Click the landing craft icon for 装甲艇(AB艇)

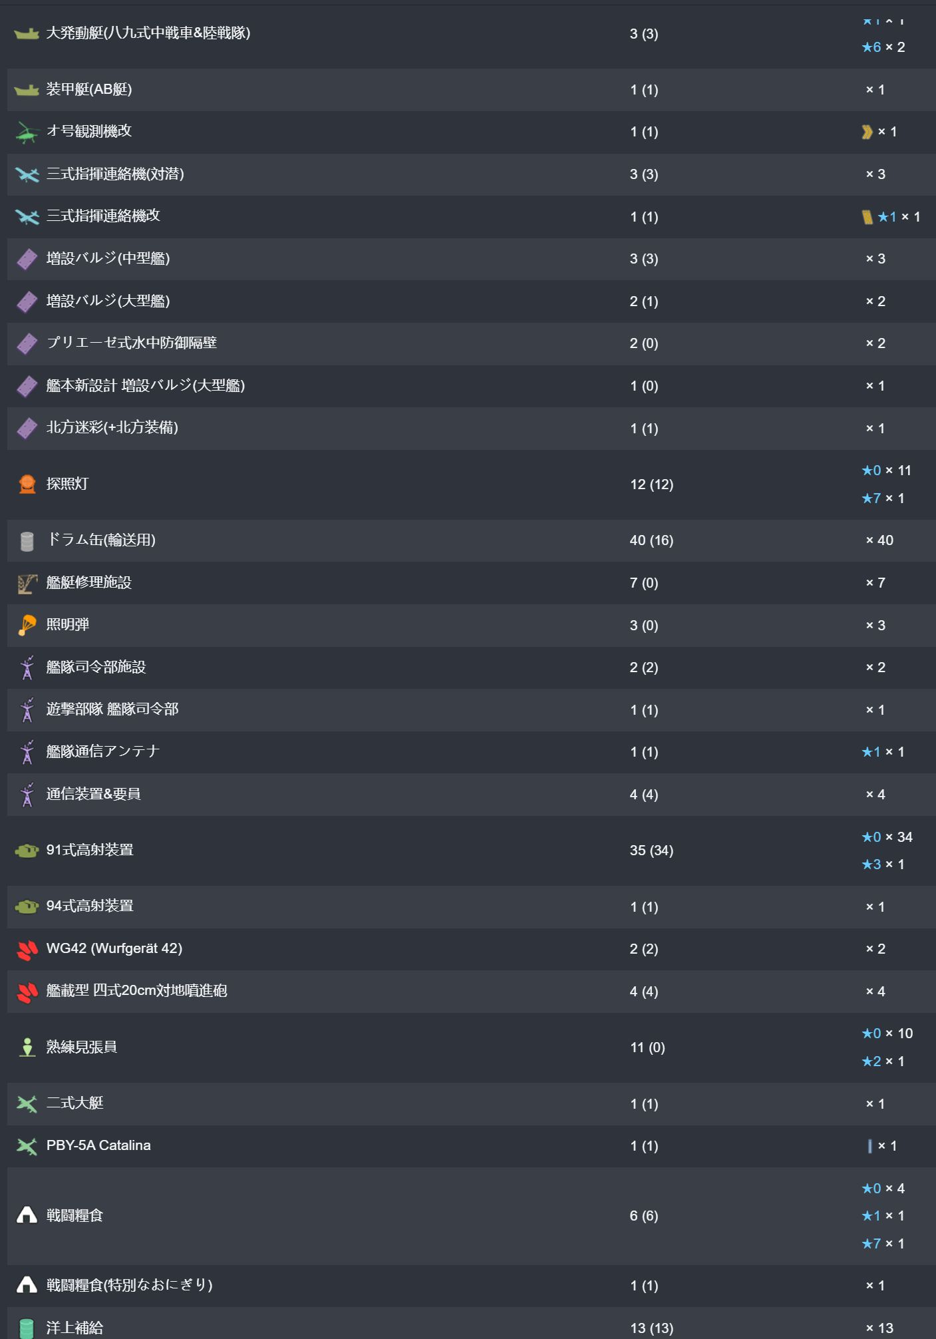pyautogui.click(x=27, y=90)
